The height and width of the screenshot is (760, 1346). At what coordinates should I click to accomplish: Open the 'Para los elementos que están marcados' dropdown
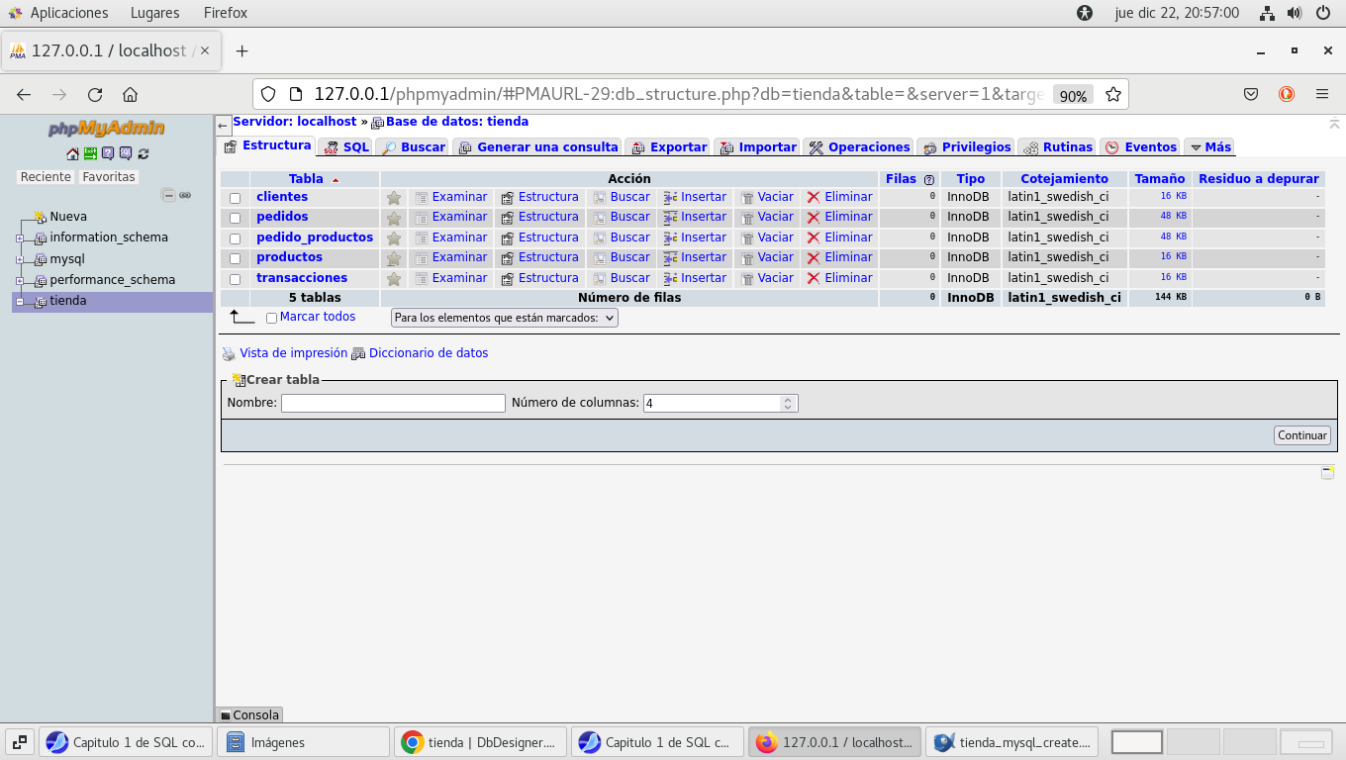[504, 318]
